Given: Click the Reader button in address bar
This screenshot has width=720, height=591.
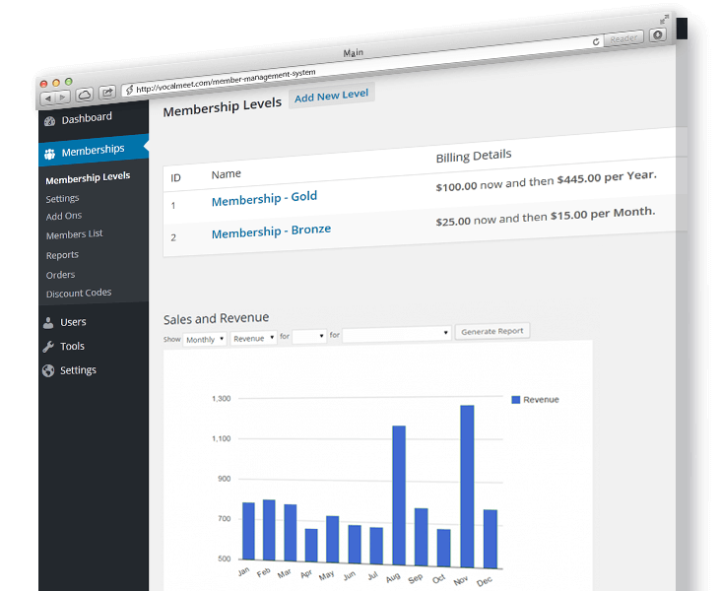Looking at the screenshot, I should [x=623, y=38].
